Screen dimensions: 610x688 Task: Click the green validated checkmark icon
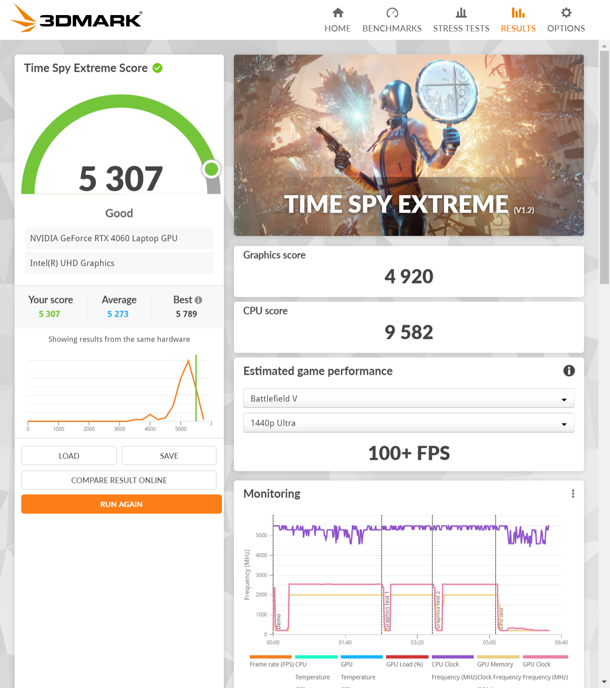coord(157,68)
